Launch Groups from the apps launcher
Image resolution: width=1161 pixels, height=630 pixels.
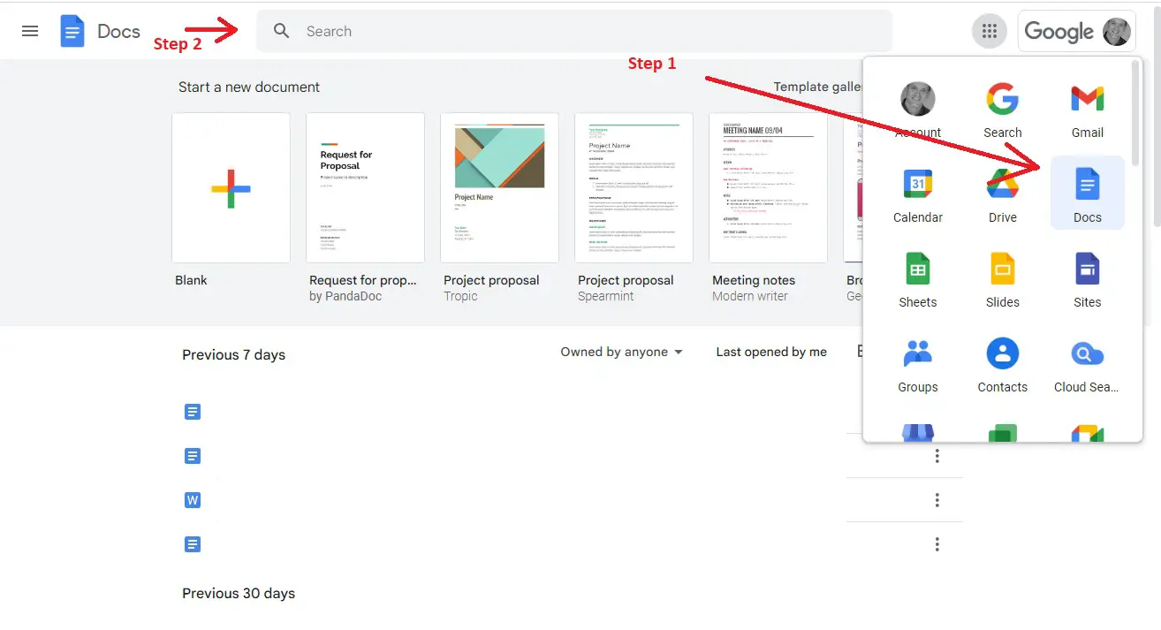point(918,363)
